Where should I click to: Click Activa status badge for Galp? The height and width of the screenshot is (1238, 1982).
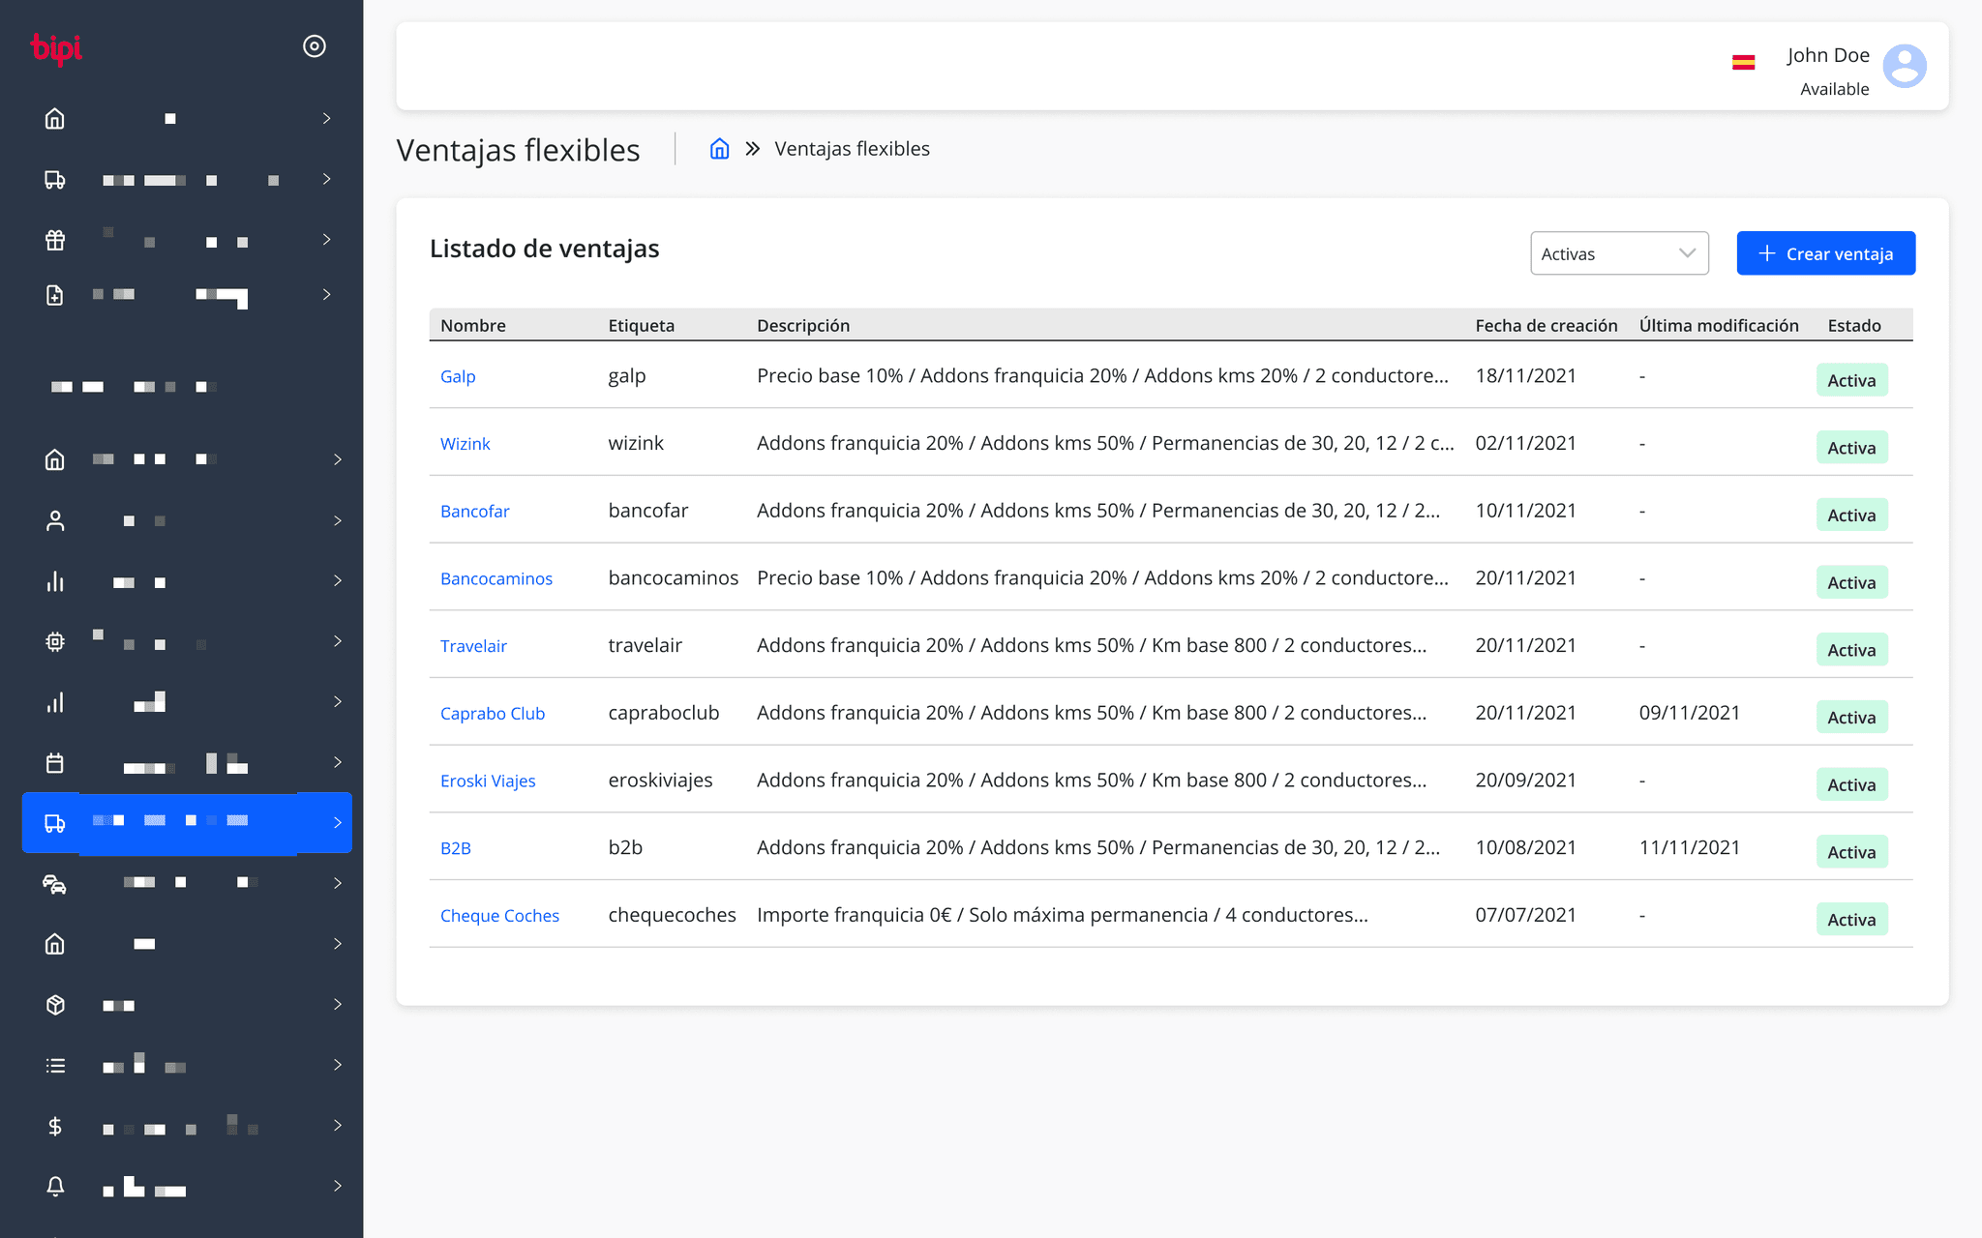coord(1850,381)
